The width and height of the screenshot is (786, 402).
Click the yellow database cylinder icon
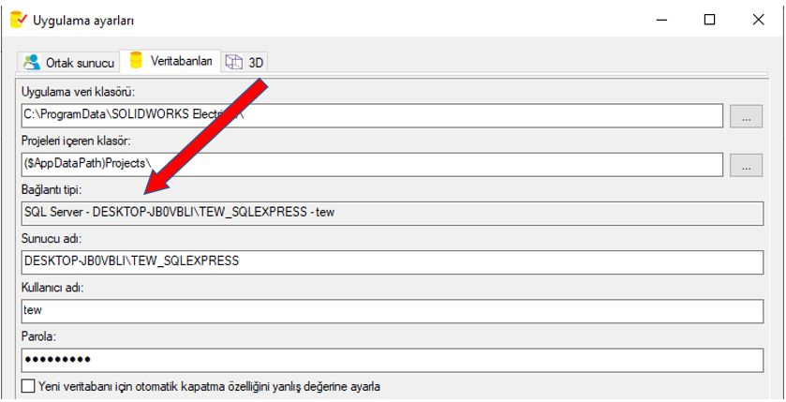pyautogui.click(x=137, y=61)
